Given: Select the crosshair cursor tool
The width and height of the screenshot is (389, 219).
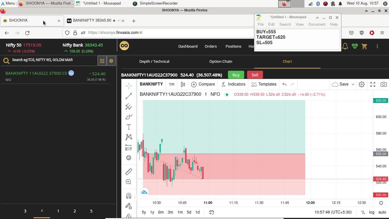Looking at the screenshot, I should tap(129, 86).
